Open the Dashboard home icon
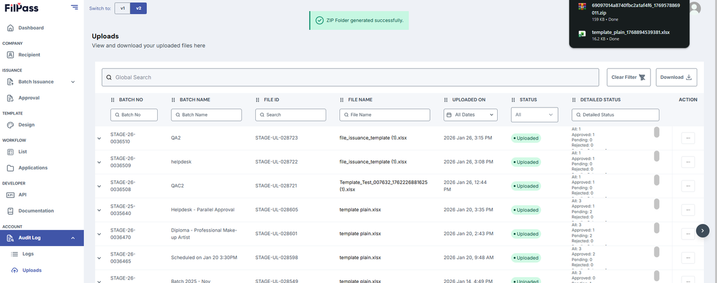717x283 pixels. (10, 28)
